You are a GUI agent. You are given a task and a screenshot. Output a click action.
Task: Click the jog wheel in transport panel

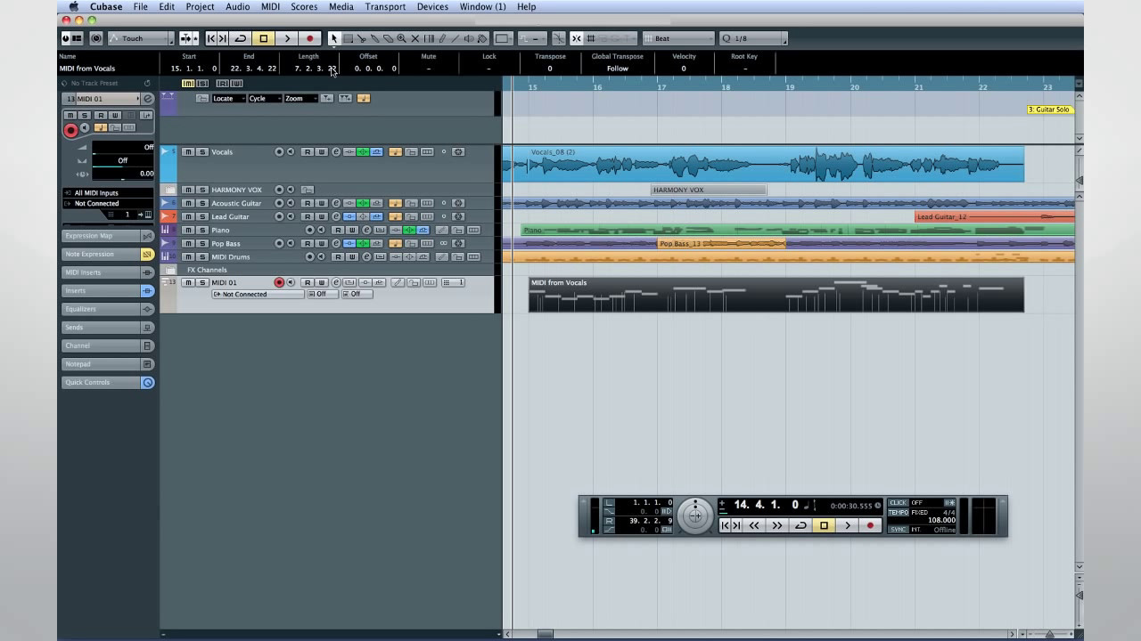[695, 515]
